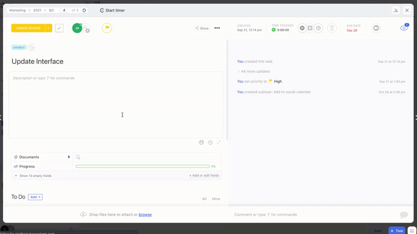The width and height of the screenshot is (417, 234).
Task: Click the product tag
Action: [19, 47]
